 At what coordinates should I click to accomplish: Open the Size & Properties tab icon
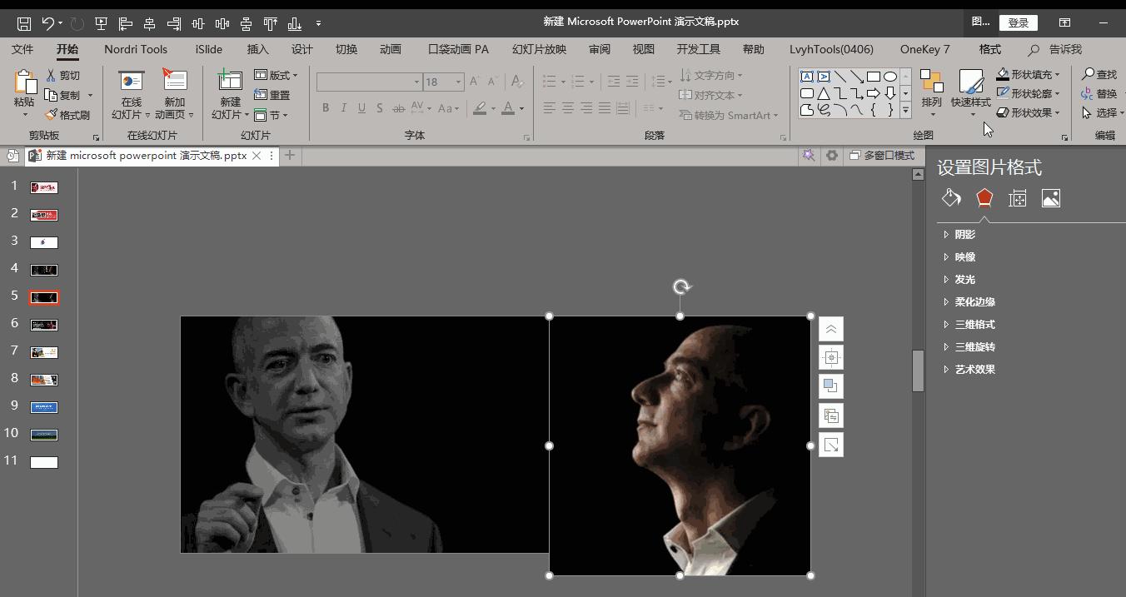(1017, 198)
